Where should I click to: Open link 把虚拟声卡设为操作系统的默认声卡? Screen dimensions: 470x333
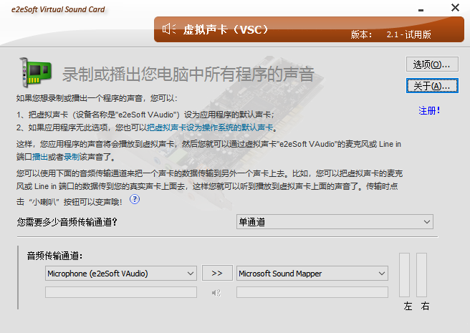click(210, 127)
